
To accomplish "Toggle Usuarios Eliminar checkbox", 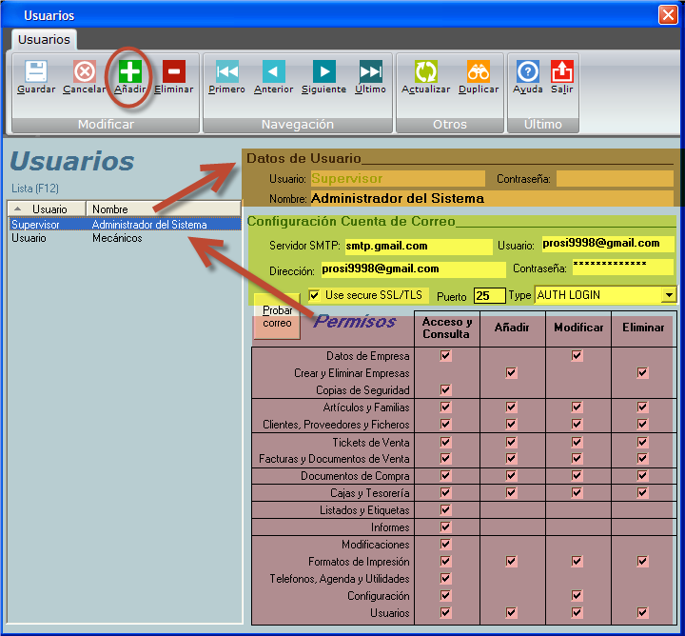I will (642, 612).
